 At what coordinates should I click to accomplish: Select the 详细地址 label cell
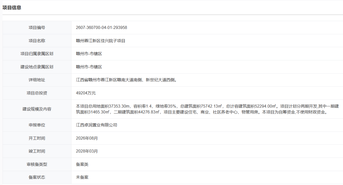point(37,80)
